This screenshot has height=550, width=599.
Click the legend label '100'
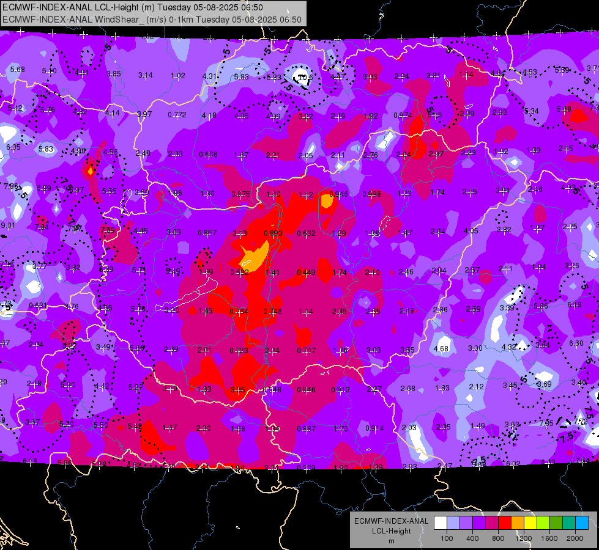point(447,538)
